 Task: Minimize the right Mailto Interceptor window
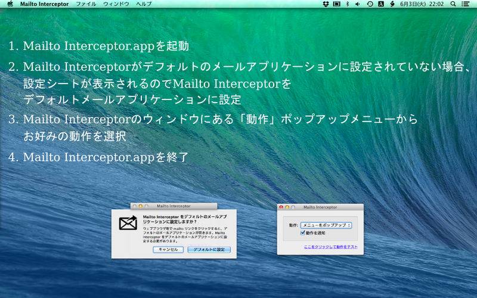coord(287,207)
